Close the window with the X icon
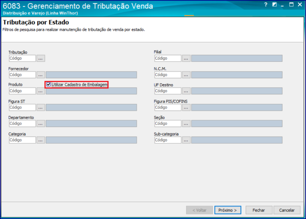 point(300,5)
